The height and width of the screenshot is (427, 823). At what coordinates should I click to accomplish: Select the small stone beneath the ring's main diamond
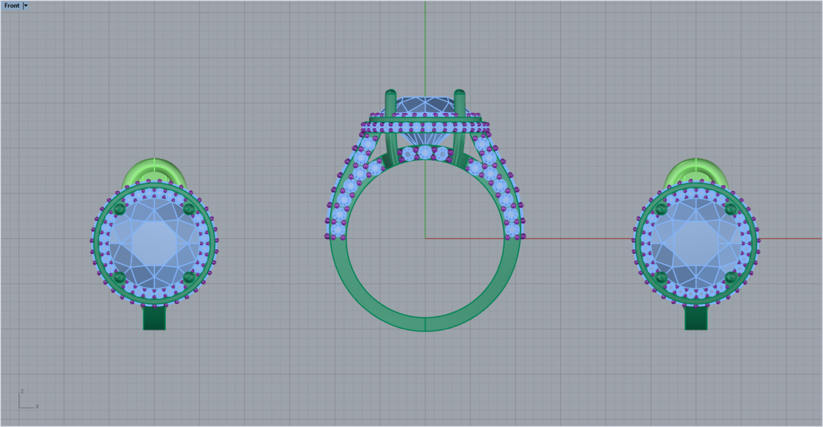point(425,152)
